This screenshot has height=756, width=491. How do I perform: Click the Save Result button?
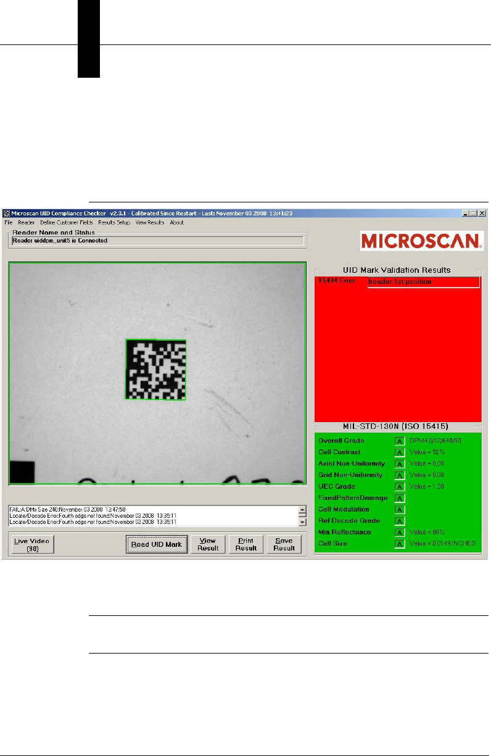pyautogui.click(x=284, y=544)
